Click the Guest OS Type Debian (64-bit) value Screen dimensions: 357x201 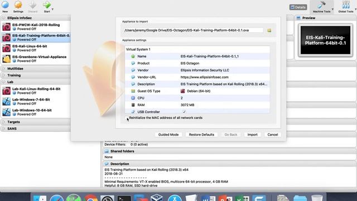(x=199, y=91)
